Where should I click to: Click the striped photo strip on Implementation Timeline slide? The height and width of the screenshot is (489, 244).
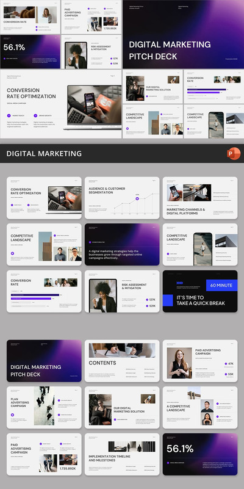coord(132,447)
